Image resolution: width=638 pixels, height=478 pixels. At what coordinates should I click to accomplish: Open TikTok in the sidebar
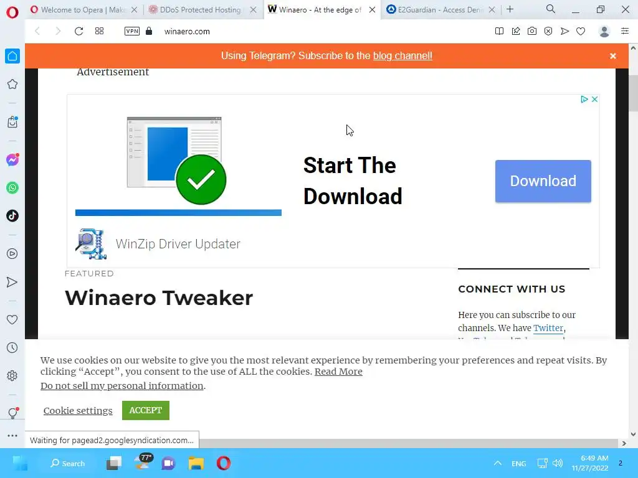coord(12,216)
